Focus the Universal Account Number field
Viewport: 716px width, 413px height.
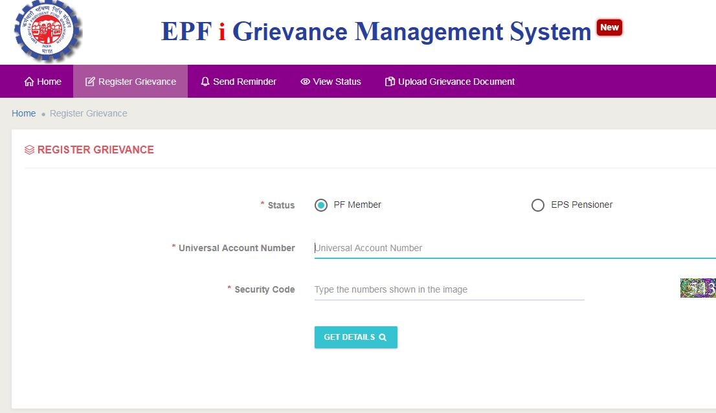tap(511, 248)
